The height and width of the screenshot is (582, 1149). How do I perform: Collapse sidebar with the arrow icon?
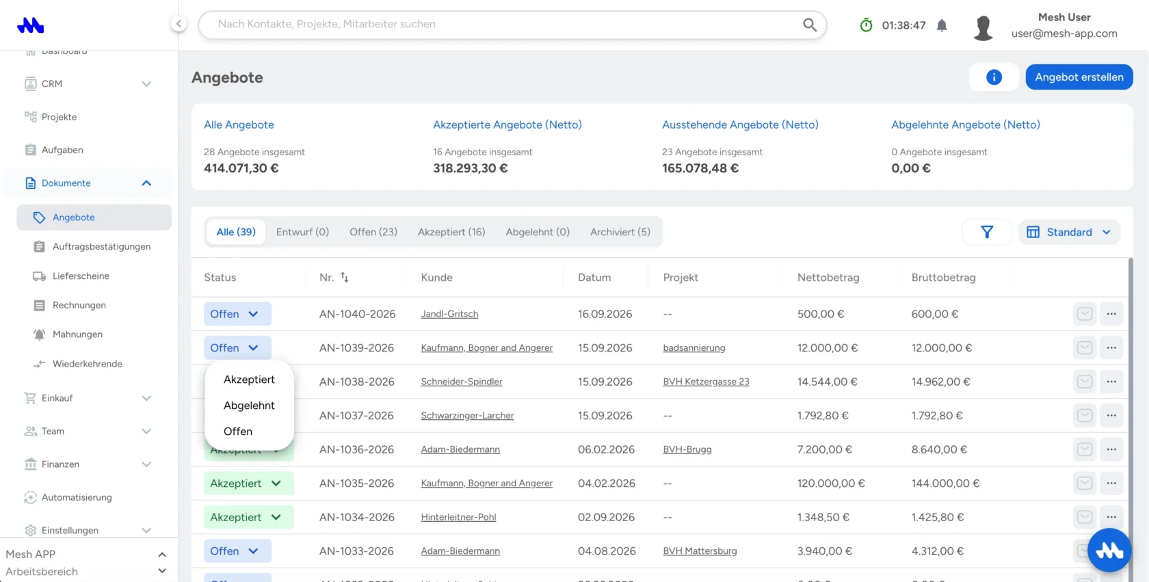point(179,24)
